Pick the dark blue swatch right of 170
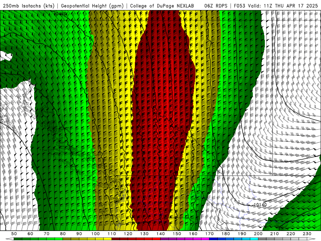The image size is (321, 241). (x=213, y=239)
